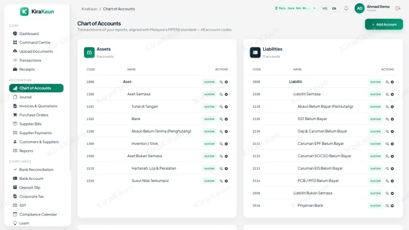View details of Susut Nilai Terkumpul
409x230 pixels.
click(221, 181)
